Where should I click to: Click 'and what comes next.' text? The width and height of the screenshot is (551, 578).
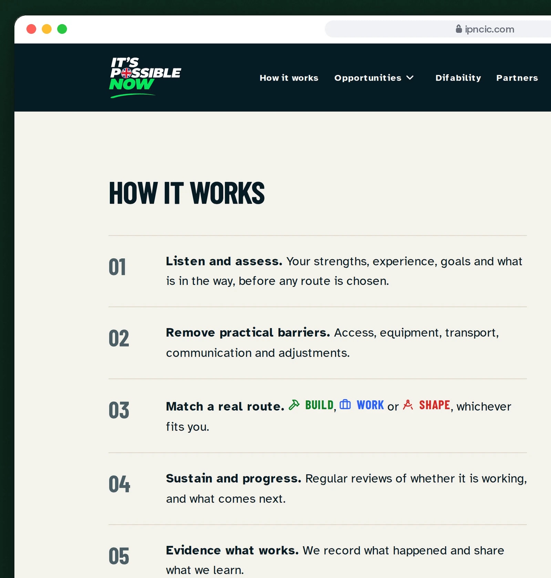pos(226,499)
